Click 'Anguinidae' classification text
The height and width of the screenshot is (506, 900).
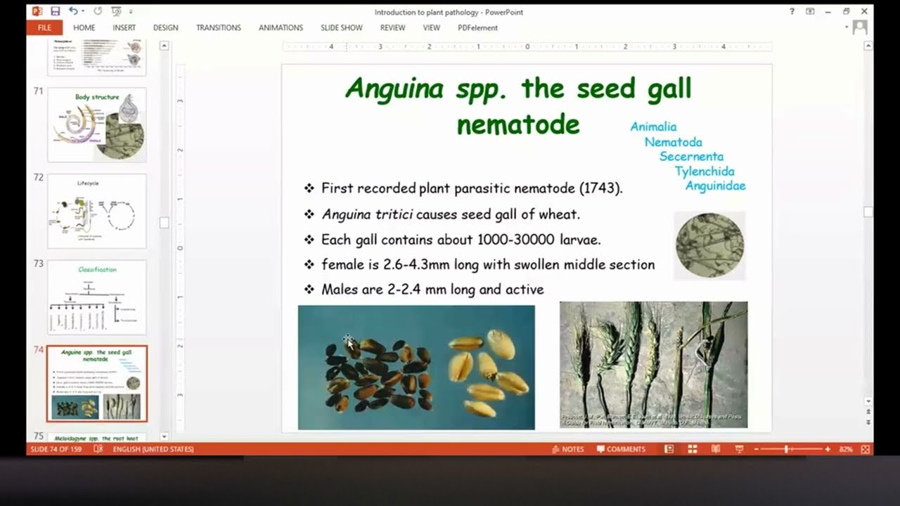click(715, 186)
